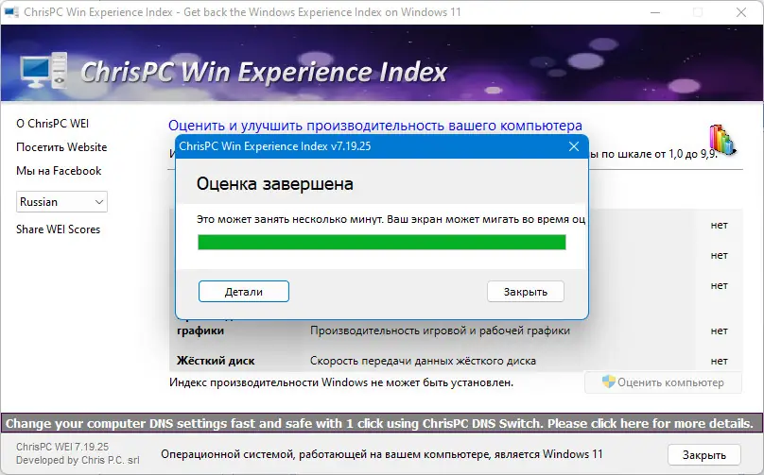Image resolution: width=764 pixels, height=475 pixels.
Task: Click the Оценка завершена heading
Action: tap(275, 184)
